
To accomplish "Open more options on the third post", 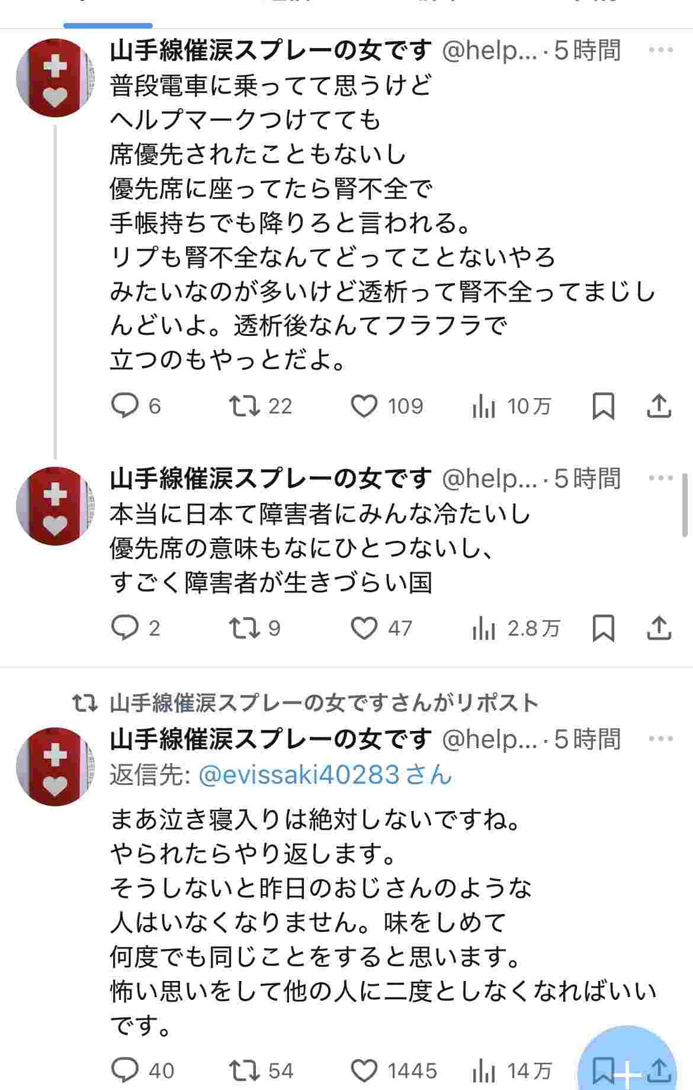I will coord(661,739).
